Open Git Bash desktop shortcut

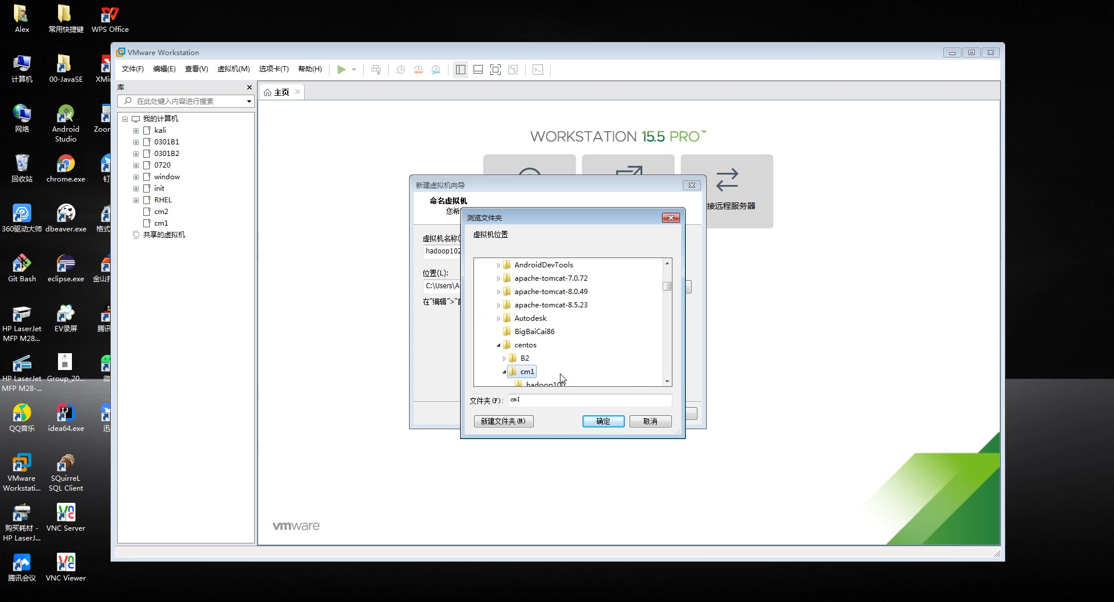tap(22, 269)
